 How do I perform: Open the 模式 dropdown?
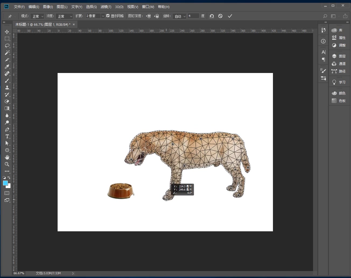[x=37, y=16]
